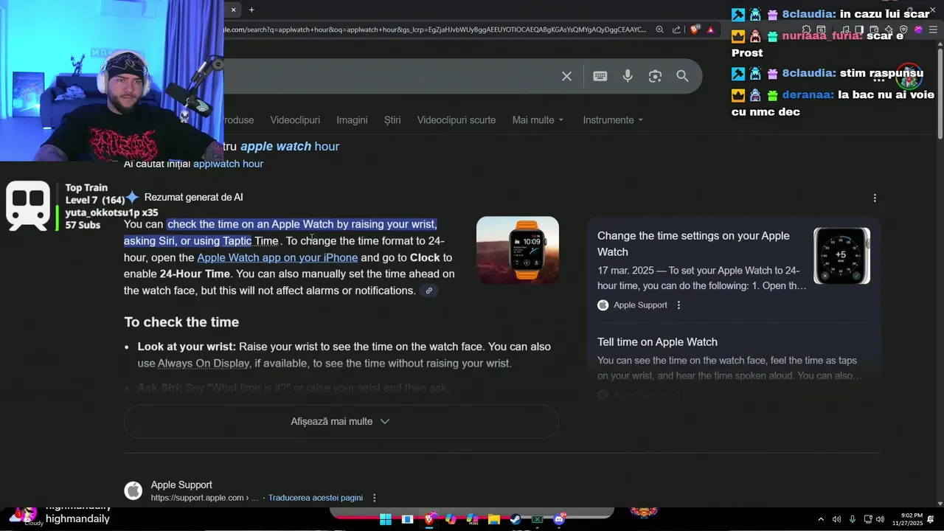The image size is (944, 531).
Task: Open Brave browser from taskbar
Action: [429, 519]
